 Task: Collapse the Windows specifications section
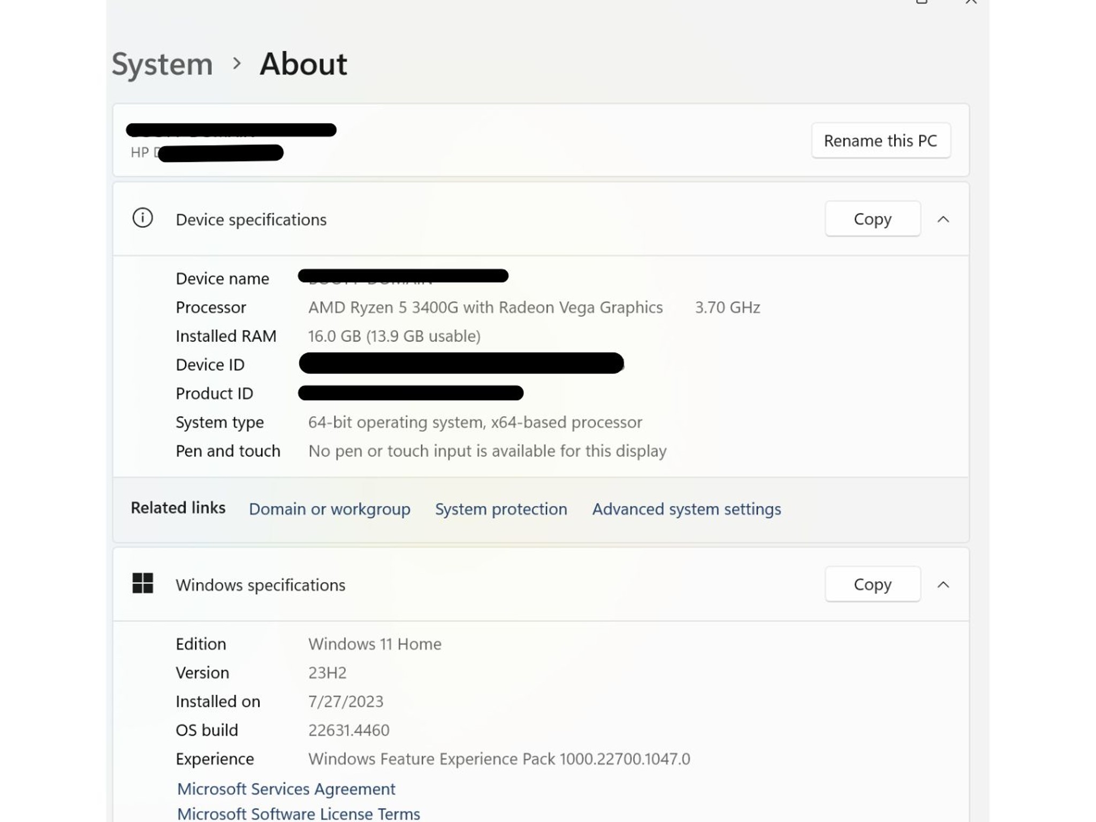click(x=944, y=584)
